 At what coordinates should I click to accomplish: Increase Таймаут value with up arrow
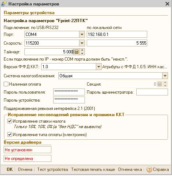[82, 50]
